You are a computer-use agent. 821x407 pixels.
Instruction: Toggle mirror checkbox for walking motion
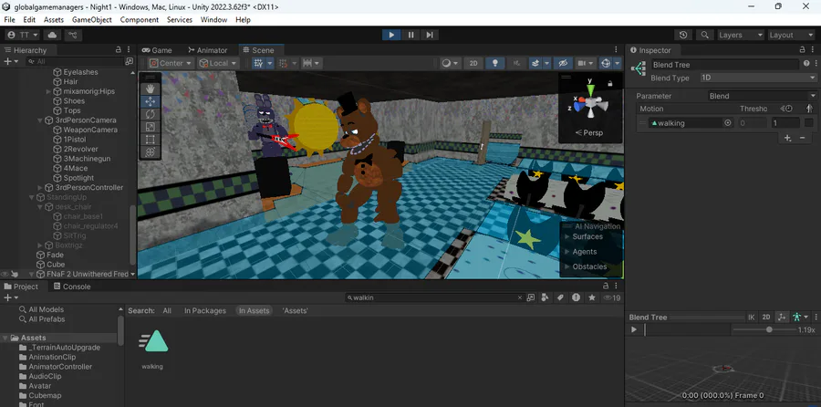(808, 123)
